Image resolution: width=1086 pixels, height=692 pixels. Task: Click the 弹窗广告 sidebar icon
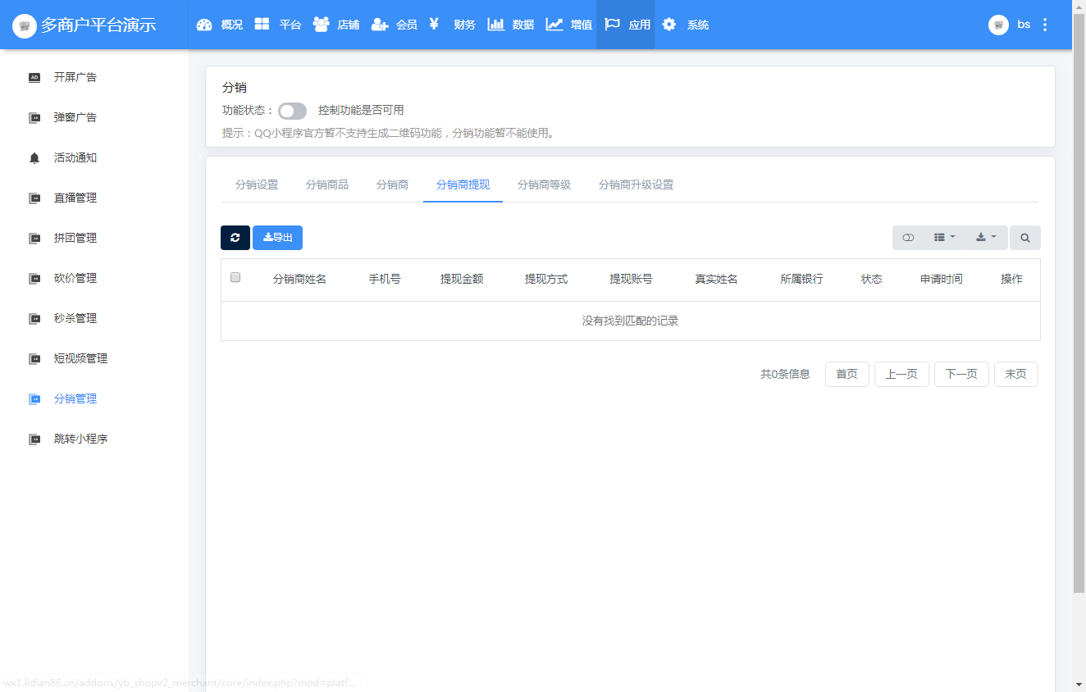[34, 117]
